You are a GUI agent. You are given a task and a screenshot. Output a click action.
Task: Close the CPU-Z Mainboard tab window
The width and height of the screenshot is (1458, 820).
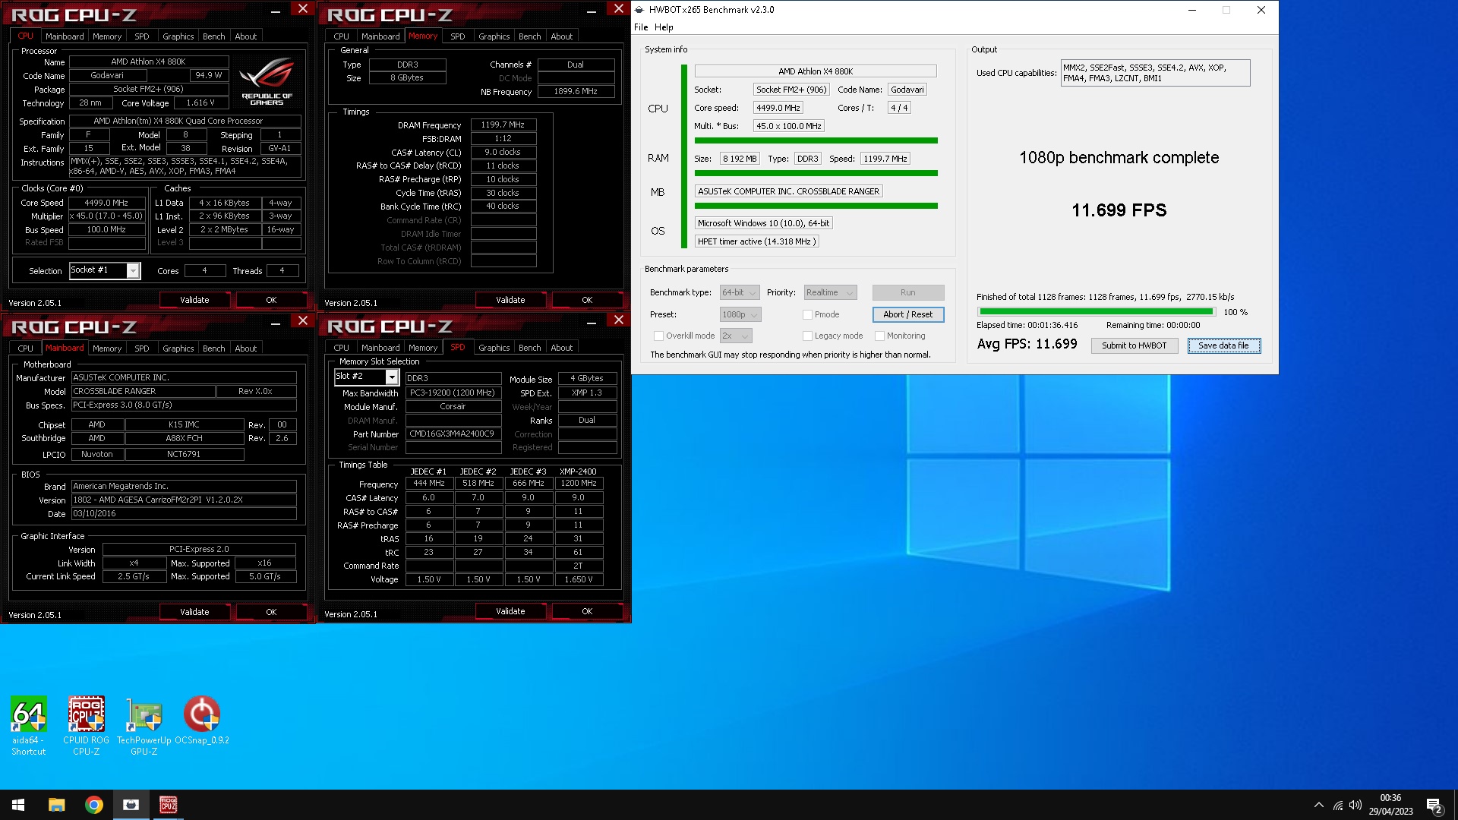(x=303, y=320)
